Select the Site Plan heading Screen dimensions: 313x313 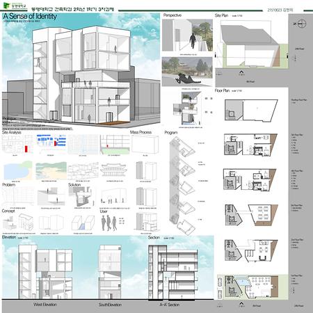click(x=221, y=15)
